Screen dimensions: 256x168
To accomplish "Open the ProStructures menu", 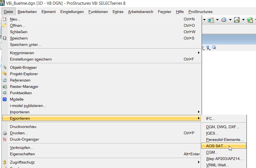I will (x=200, y=12).
